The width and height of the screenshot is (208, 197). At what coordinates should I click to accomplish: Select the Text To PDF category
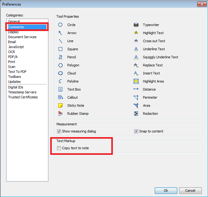pyautogui.click(x=17, y=72)
